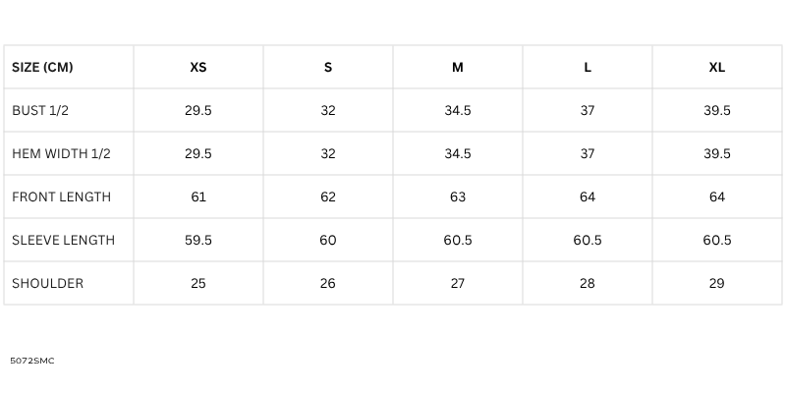The image size is (786, 393).
Task: Select the M size column header
Action: click(x=458, y=68)
